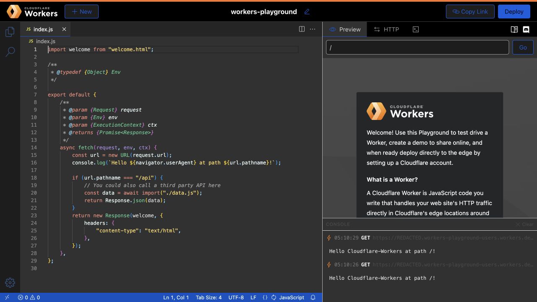This screenshot has height=302, width=537.
Task: Switch to the HTTP tab
Action: pos(386,29)
